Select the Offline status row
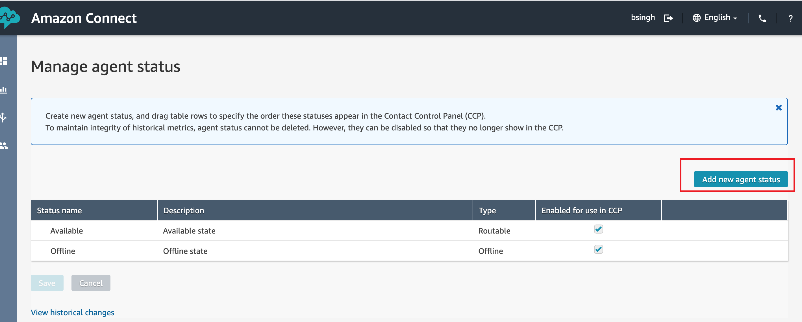Viewport: 802px width, 322px height. 409,251
